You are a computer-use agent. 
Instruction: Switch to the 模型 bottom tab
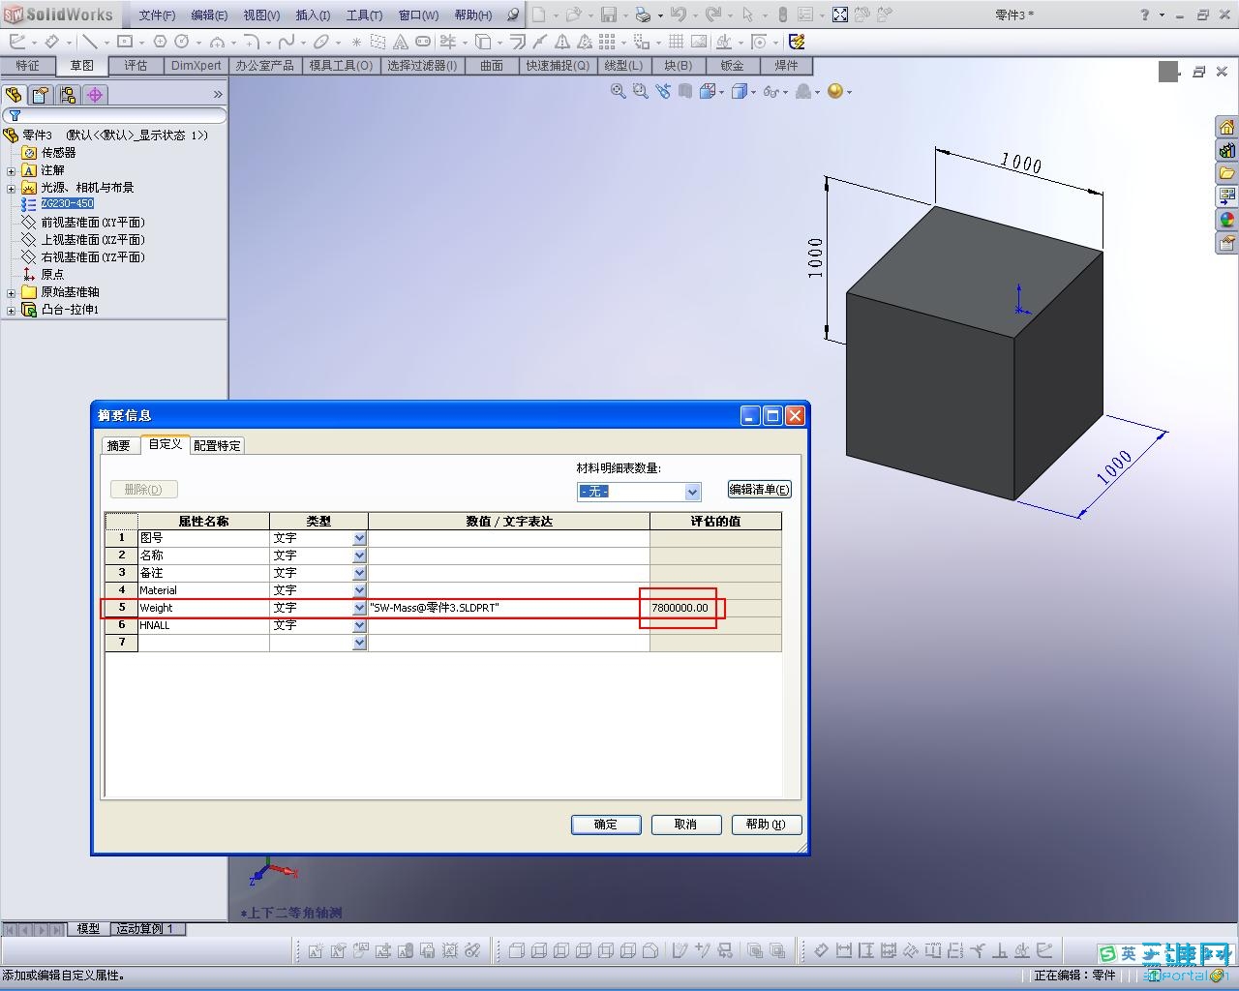coord(88,929)
